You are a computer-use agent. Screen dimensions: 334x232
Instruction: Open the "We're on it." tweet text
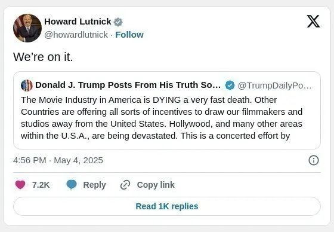tap(43, 57)
